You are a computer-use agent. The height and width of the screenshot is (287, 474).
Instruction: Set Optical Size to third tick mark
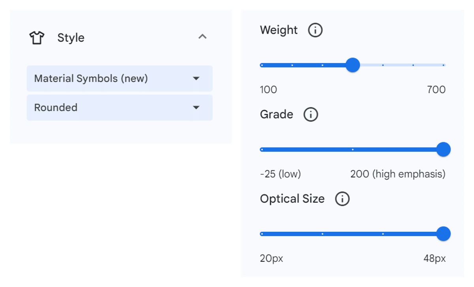[x=383, y=234]
